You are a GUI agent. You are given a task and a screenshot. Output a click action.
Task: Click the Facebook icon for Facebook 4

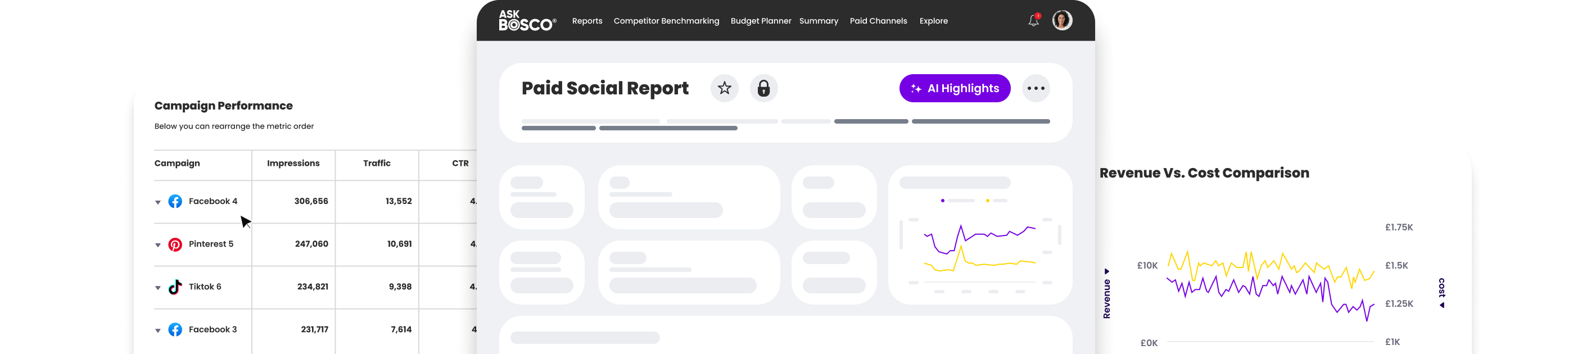tap(175, 201)
